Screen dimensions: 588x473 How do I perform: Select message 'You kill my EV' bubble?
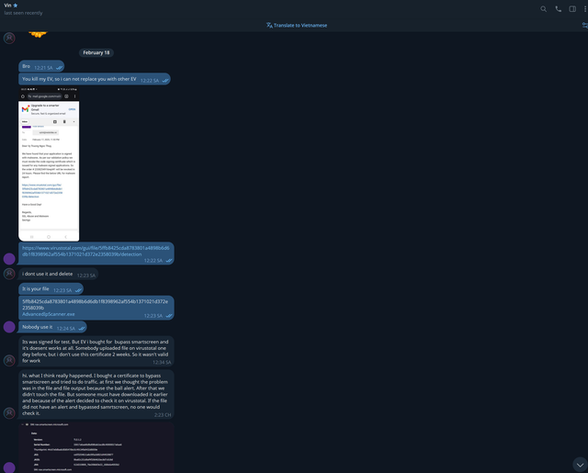95,79
